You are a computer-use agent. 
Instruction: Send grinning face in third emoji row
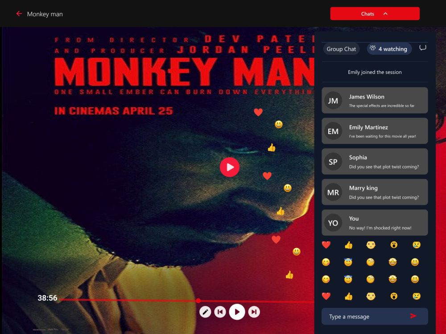415,279
